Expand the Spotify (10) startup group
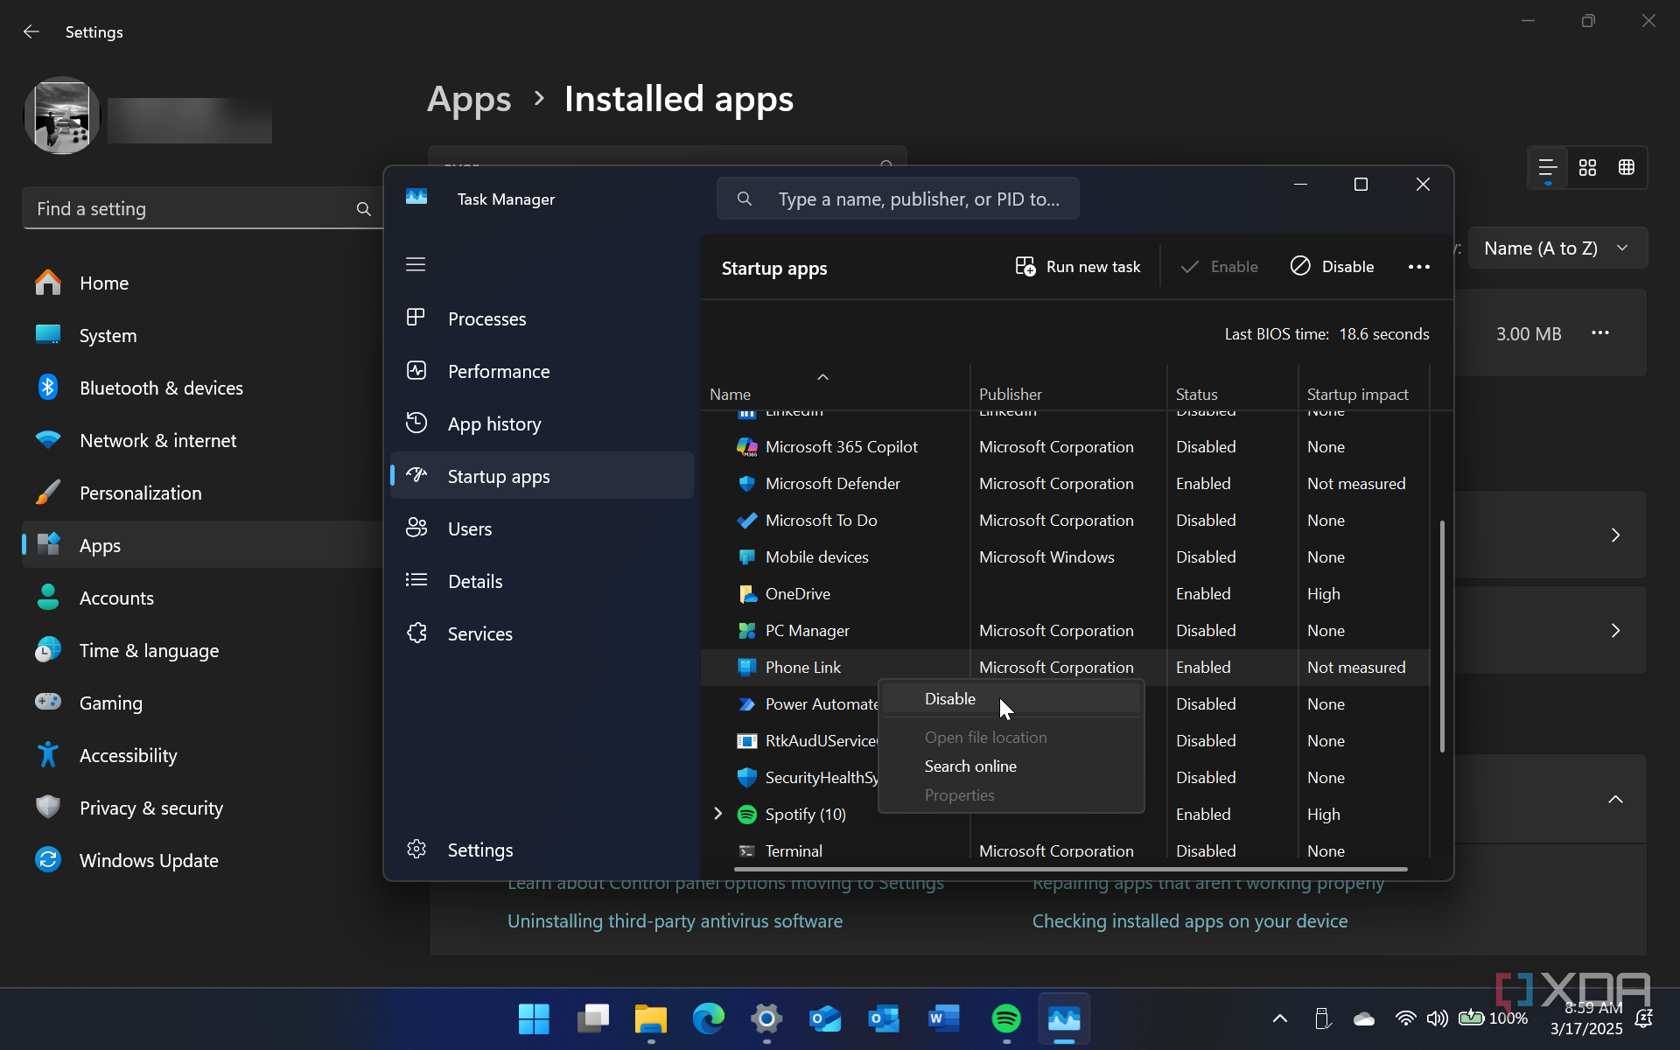The height and width of the screenshot is (1050, 1680). click(718, 814)
